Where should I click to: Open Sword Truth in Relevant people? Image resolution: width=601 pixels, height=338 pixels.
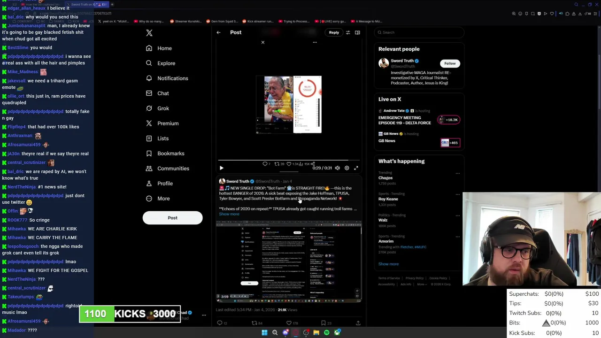402,61
